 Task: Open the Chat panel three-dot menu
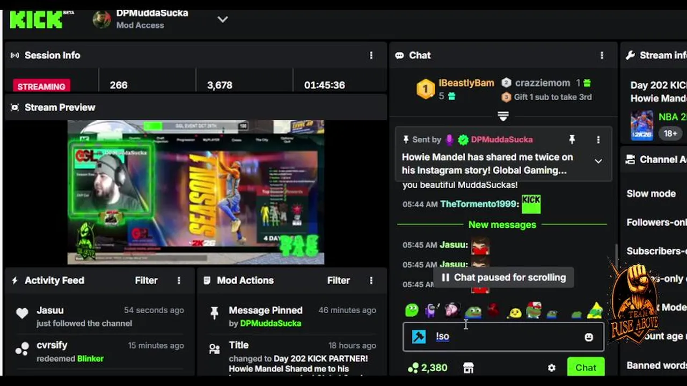coord(602,55)
